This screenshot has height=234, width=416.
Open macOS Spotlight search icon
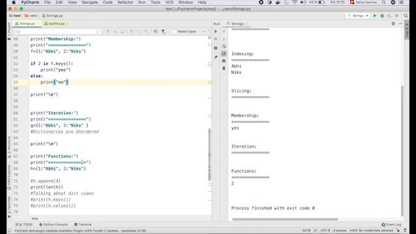click(383, 3)
